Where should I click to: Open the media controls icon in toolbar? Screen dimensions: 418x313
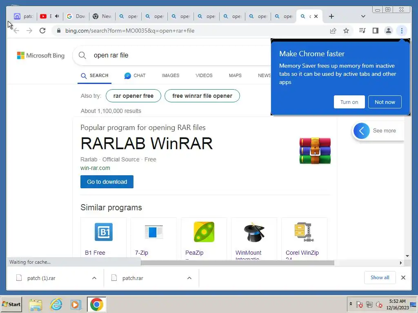pyautogui.click(x=362, y=31)
